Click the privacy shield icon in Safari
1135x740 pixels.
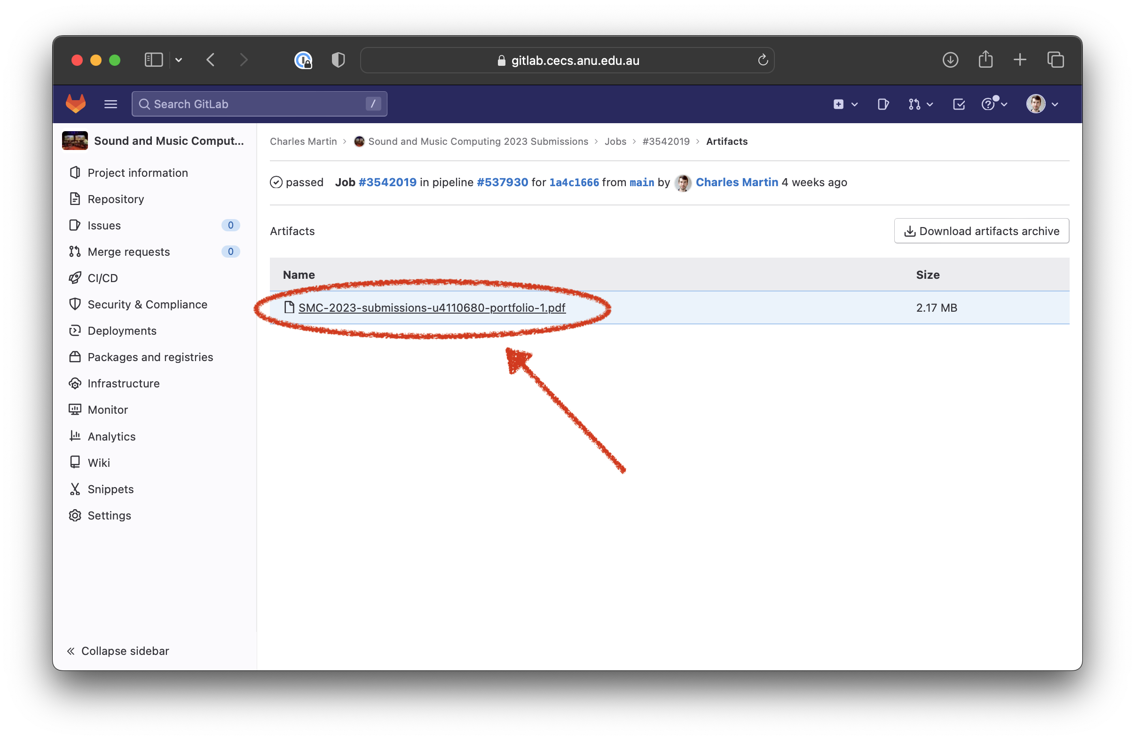pos(338,60)
